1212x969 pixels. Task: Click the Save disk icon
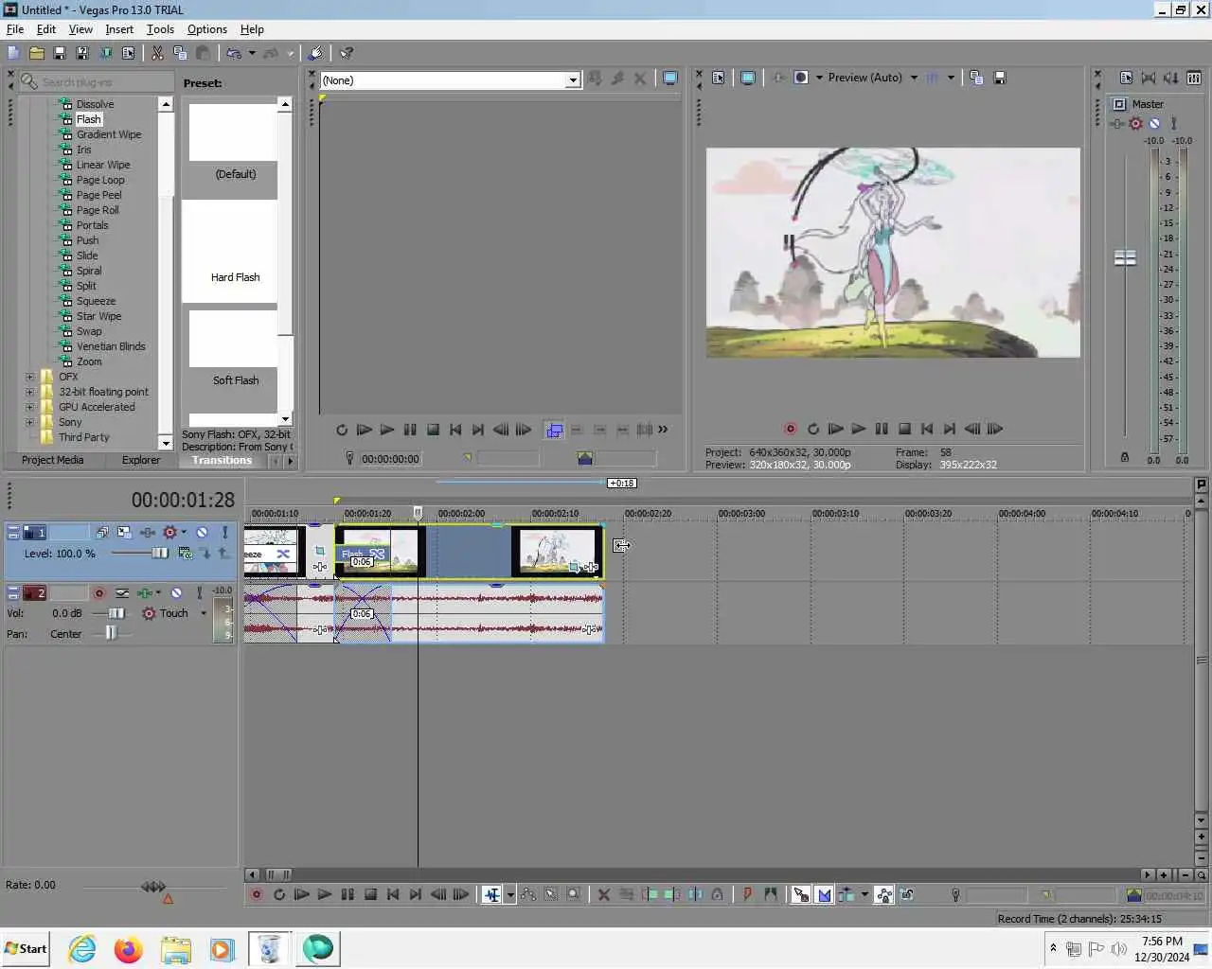click(x=60, y=53)
